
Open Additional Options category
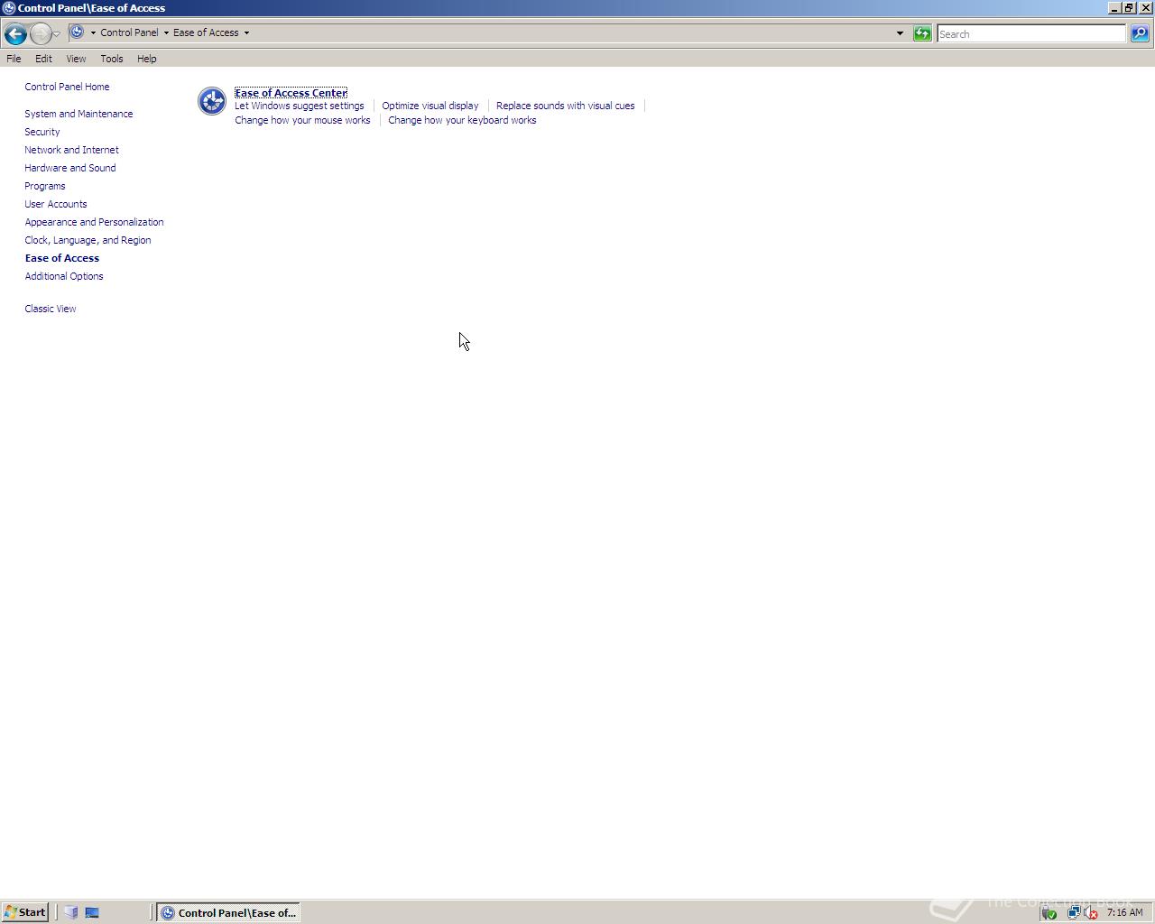coord(64,276)
